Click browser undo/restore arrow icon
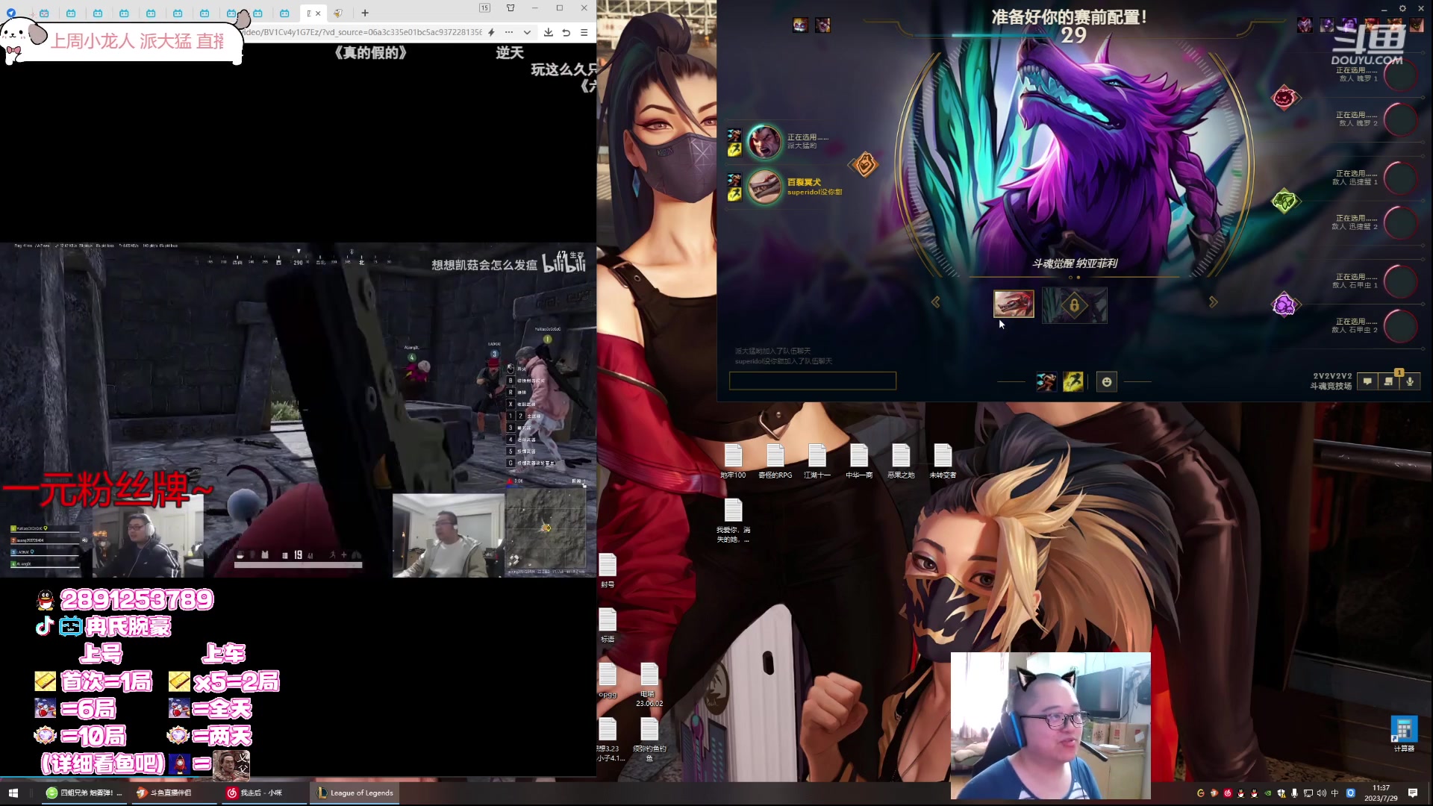Screen dimensions: 1433x806 click(566, 32)
